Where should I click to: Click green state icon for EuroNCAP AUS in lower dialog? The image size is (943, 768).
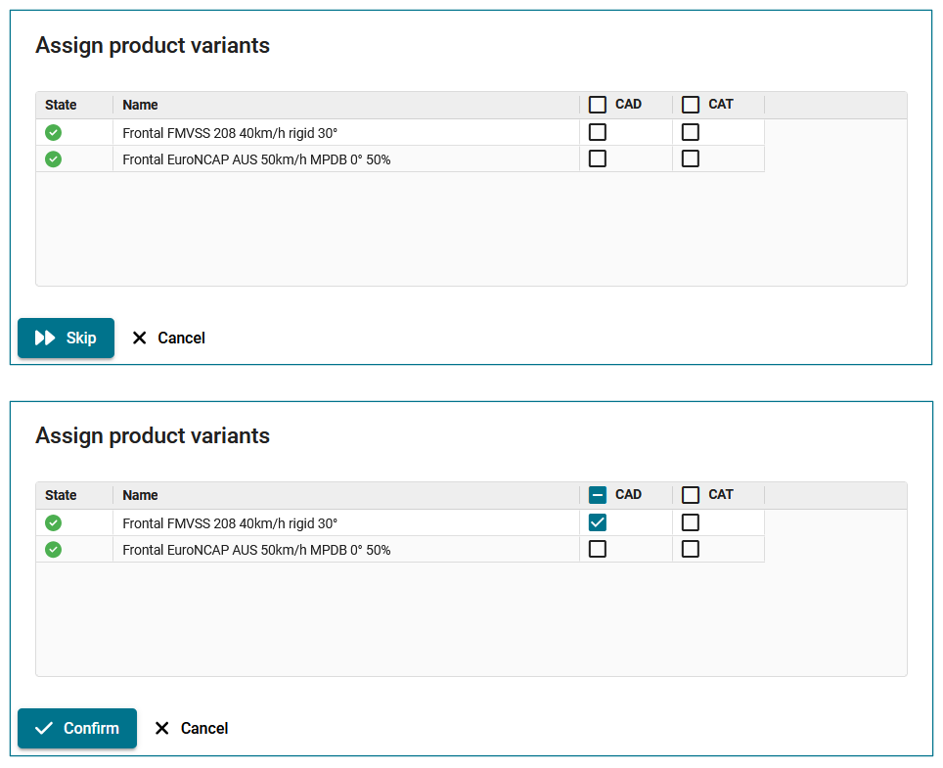pyautogui.click(x=53, y=549)
